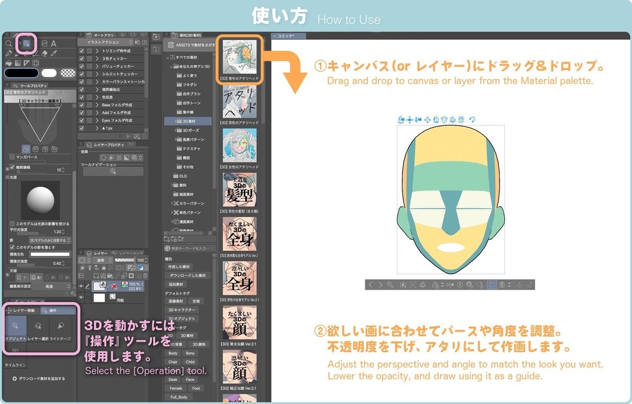Click the 作成した素材 filter button
The width and height of the screenshot is (632, 404).
tap(179, 267)
